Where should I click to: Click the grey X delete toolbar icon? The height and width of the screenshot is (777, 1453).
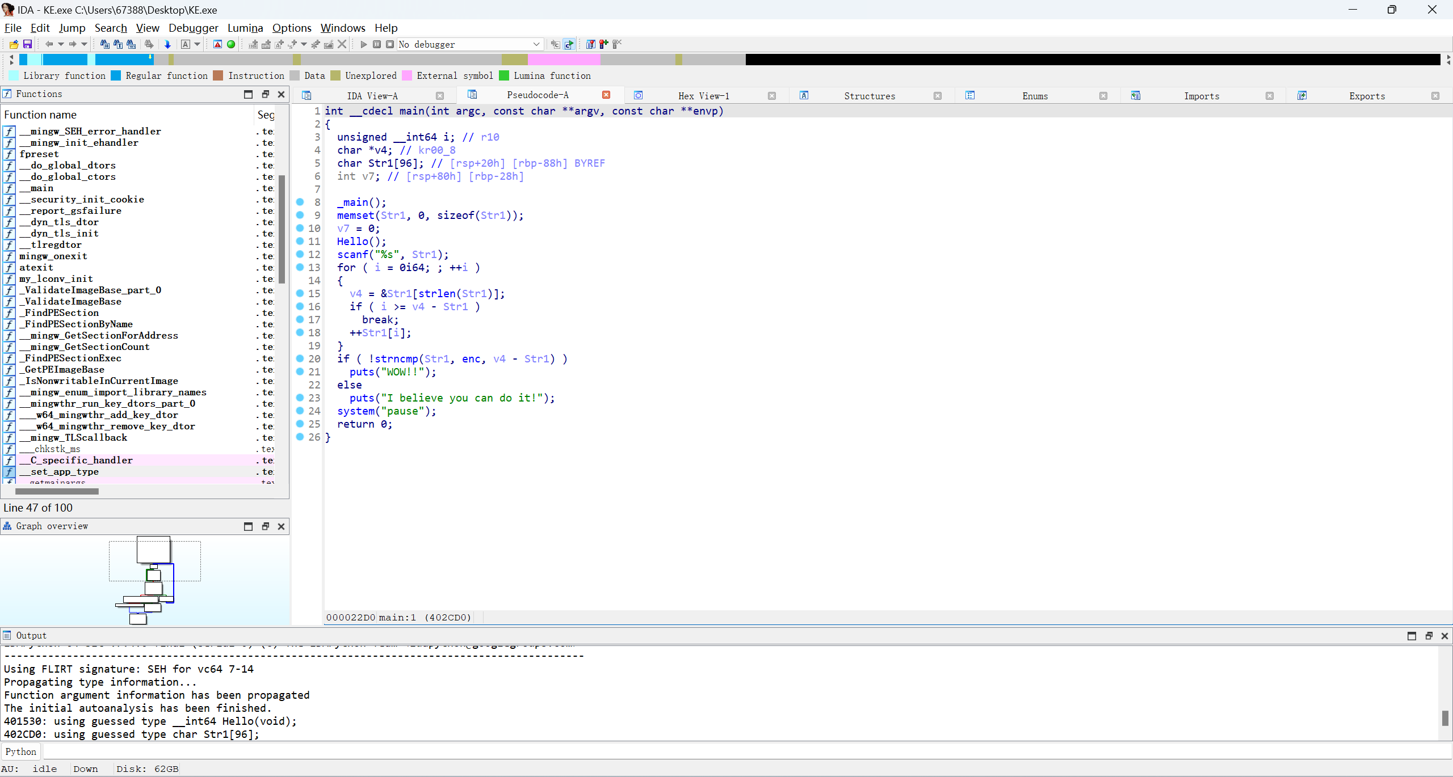342,44
